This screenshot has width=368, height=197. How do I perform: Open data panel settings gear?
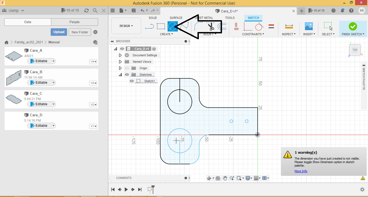[95, 32]
